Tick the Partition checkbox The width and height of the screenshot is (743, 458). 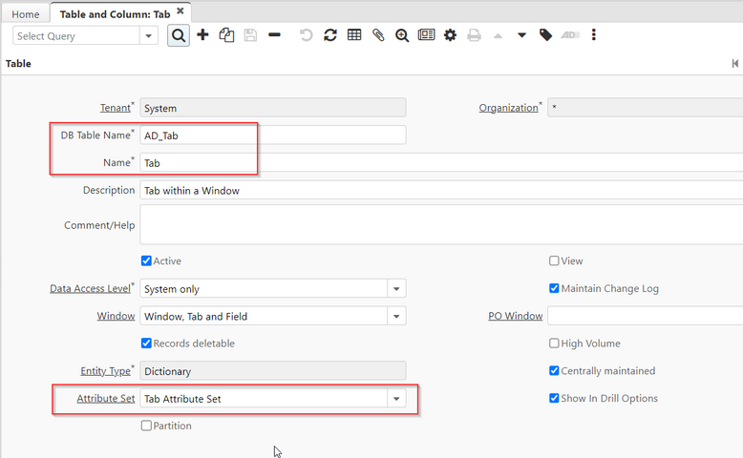coord(146,426)
